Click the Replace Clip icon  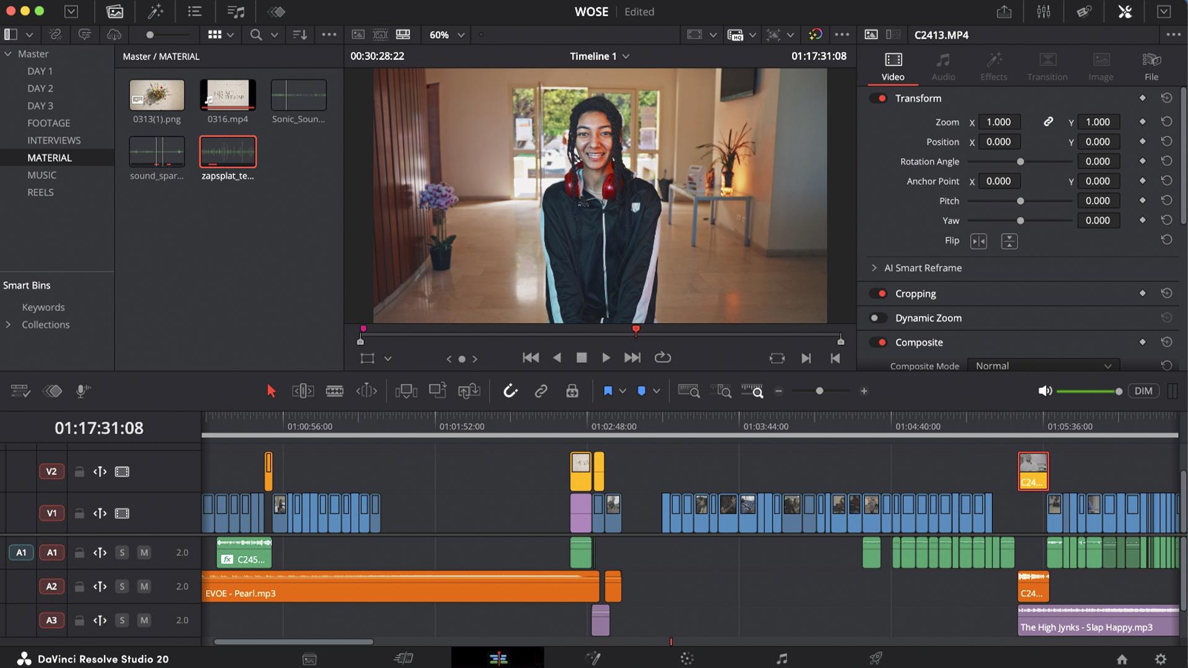(469, 391)
